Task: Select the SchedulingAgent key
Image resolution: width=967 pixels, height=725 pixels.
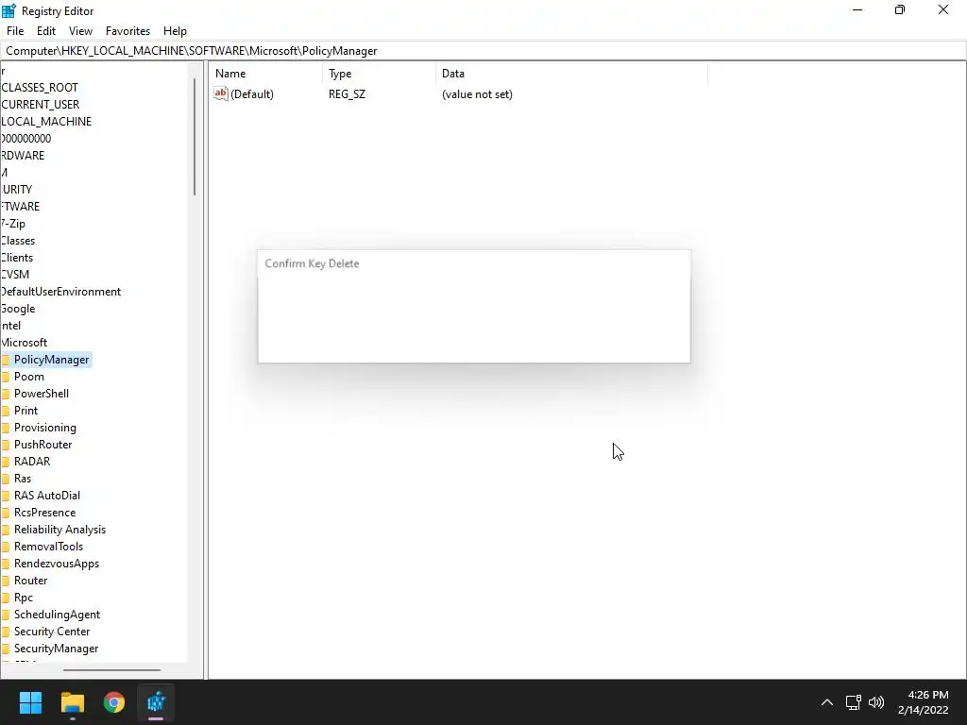Action: pyautogui.click(x=57, y=615)
